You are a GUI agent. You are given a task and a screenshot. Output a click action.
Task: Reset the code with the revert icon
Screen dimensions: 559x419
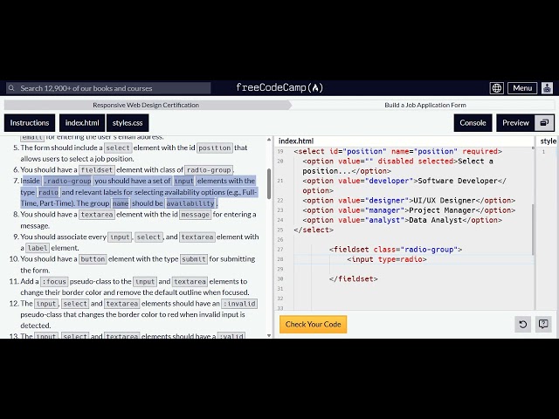coord(522,324)
